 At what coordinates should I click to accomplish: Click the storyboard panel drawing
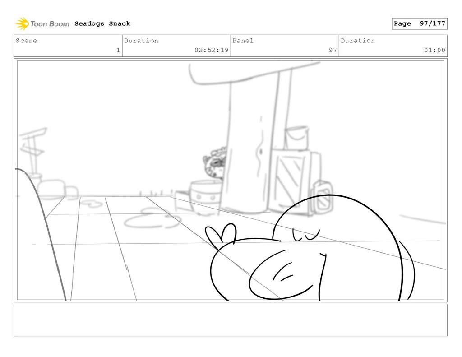231,181
